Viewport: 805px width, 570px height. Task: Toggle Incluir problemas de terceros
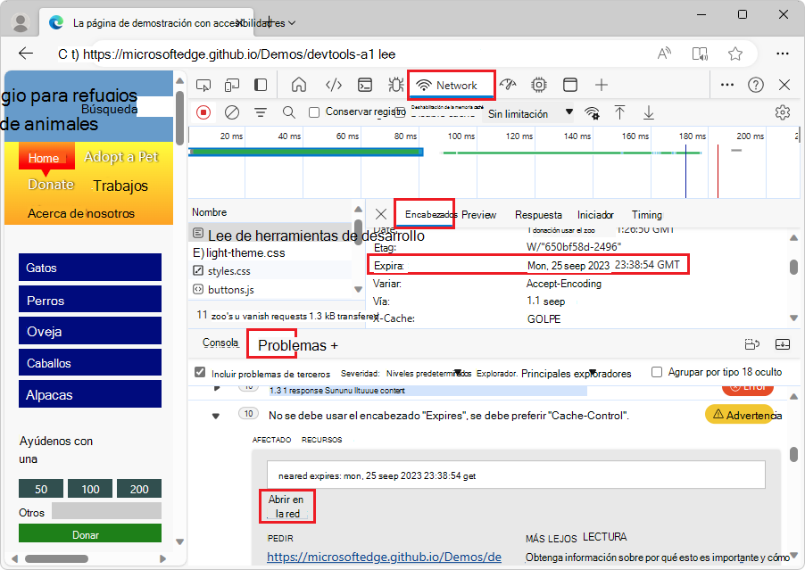pyautogui.click(x=200, y=372)
